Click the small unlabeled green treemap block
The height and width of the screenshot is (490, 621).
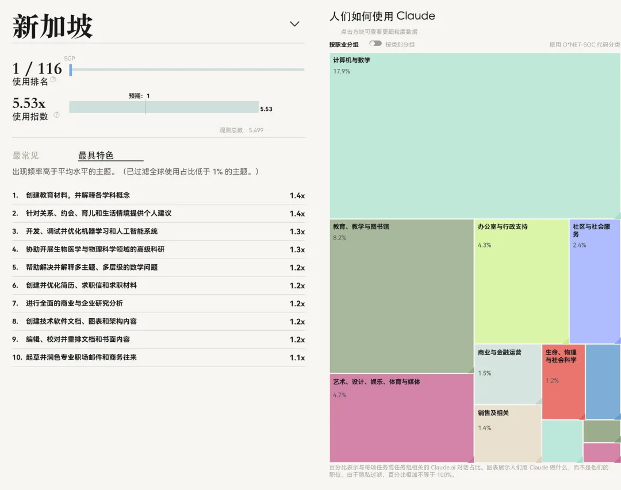tap(601, 431)
